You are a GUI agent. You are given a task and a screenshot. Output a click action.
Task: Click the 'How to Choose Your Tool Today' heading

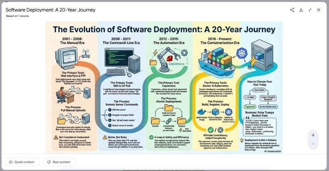(259, 83)
